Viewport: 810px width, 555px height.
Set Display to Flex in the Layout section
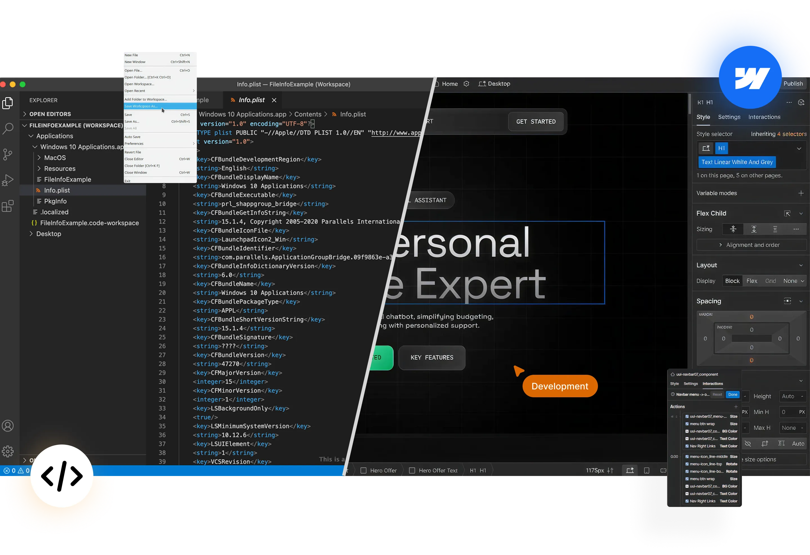[x=752, y=281]
